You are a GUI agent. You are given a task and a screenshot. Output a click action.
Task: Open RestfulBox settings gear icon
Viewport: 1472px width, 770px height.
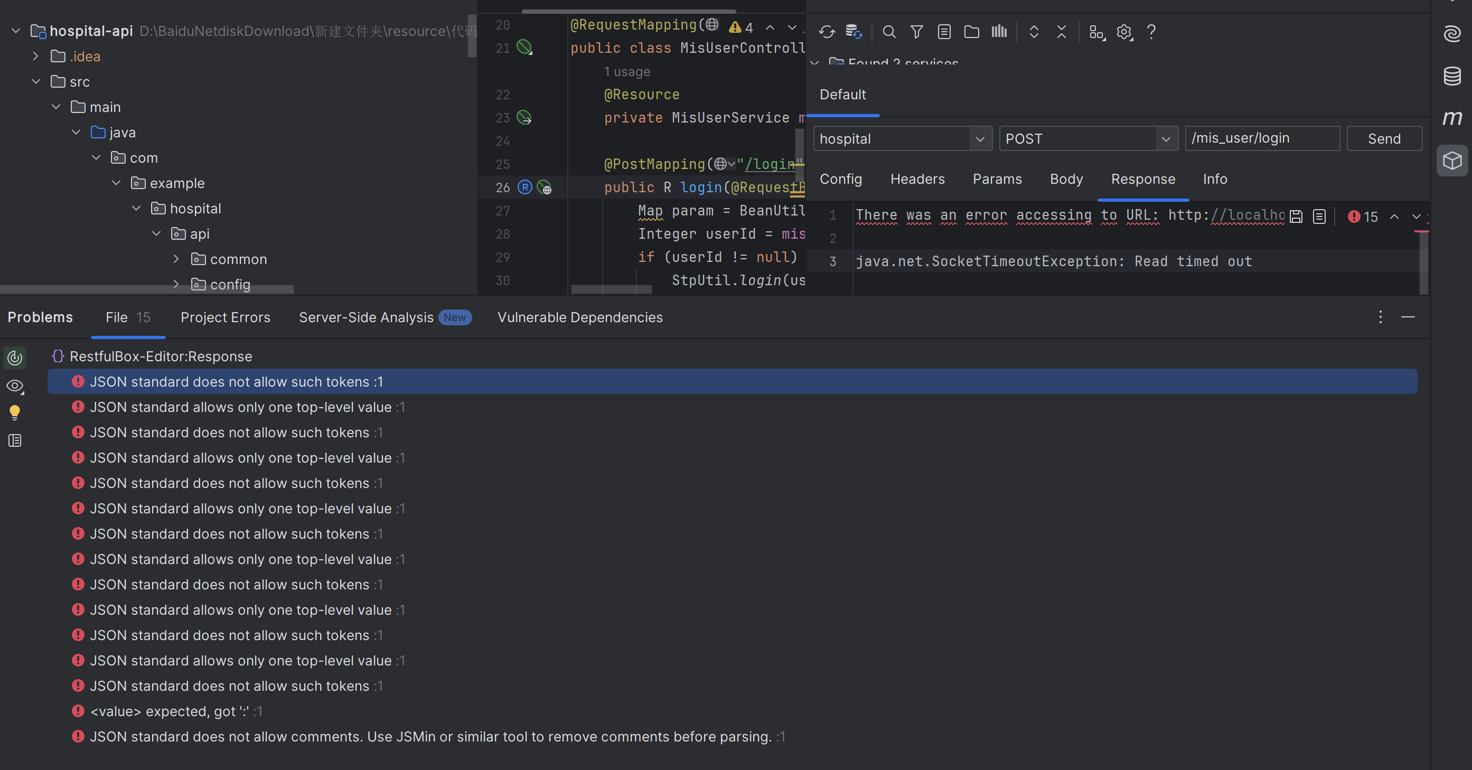pos(1124,32)
